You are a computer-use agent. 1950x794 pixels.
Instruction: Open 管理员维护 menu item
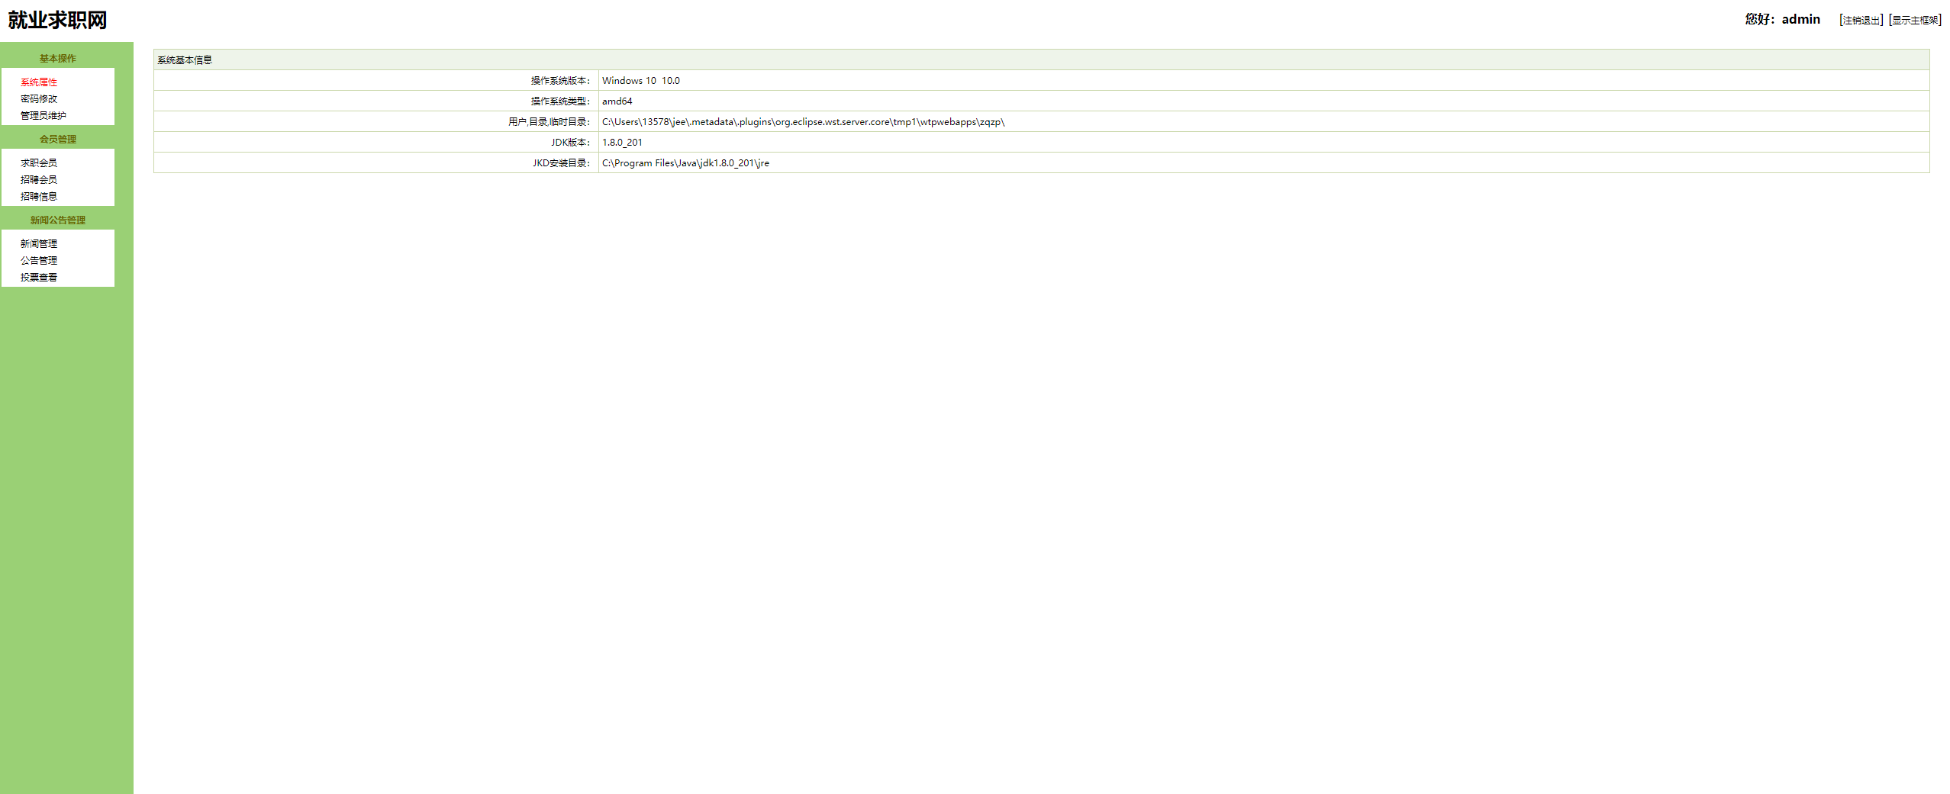pos(44,116)
